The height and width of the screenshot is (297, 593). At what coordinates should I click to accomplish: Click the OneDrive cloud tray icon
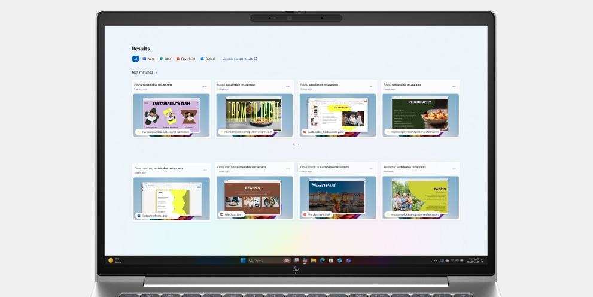click(447, 260)
